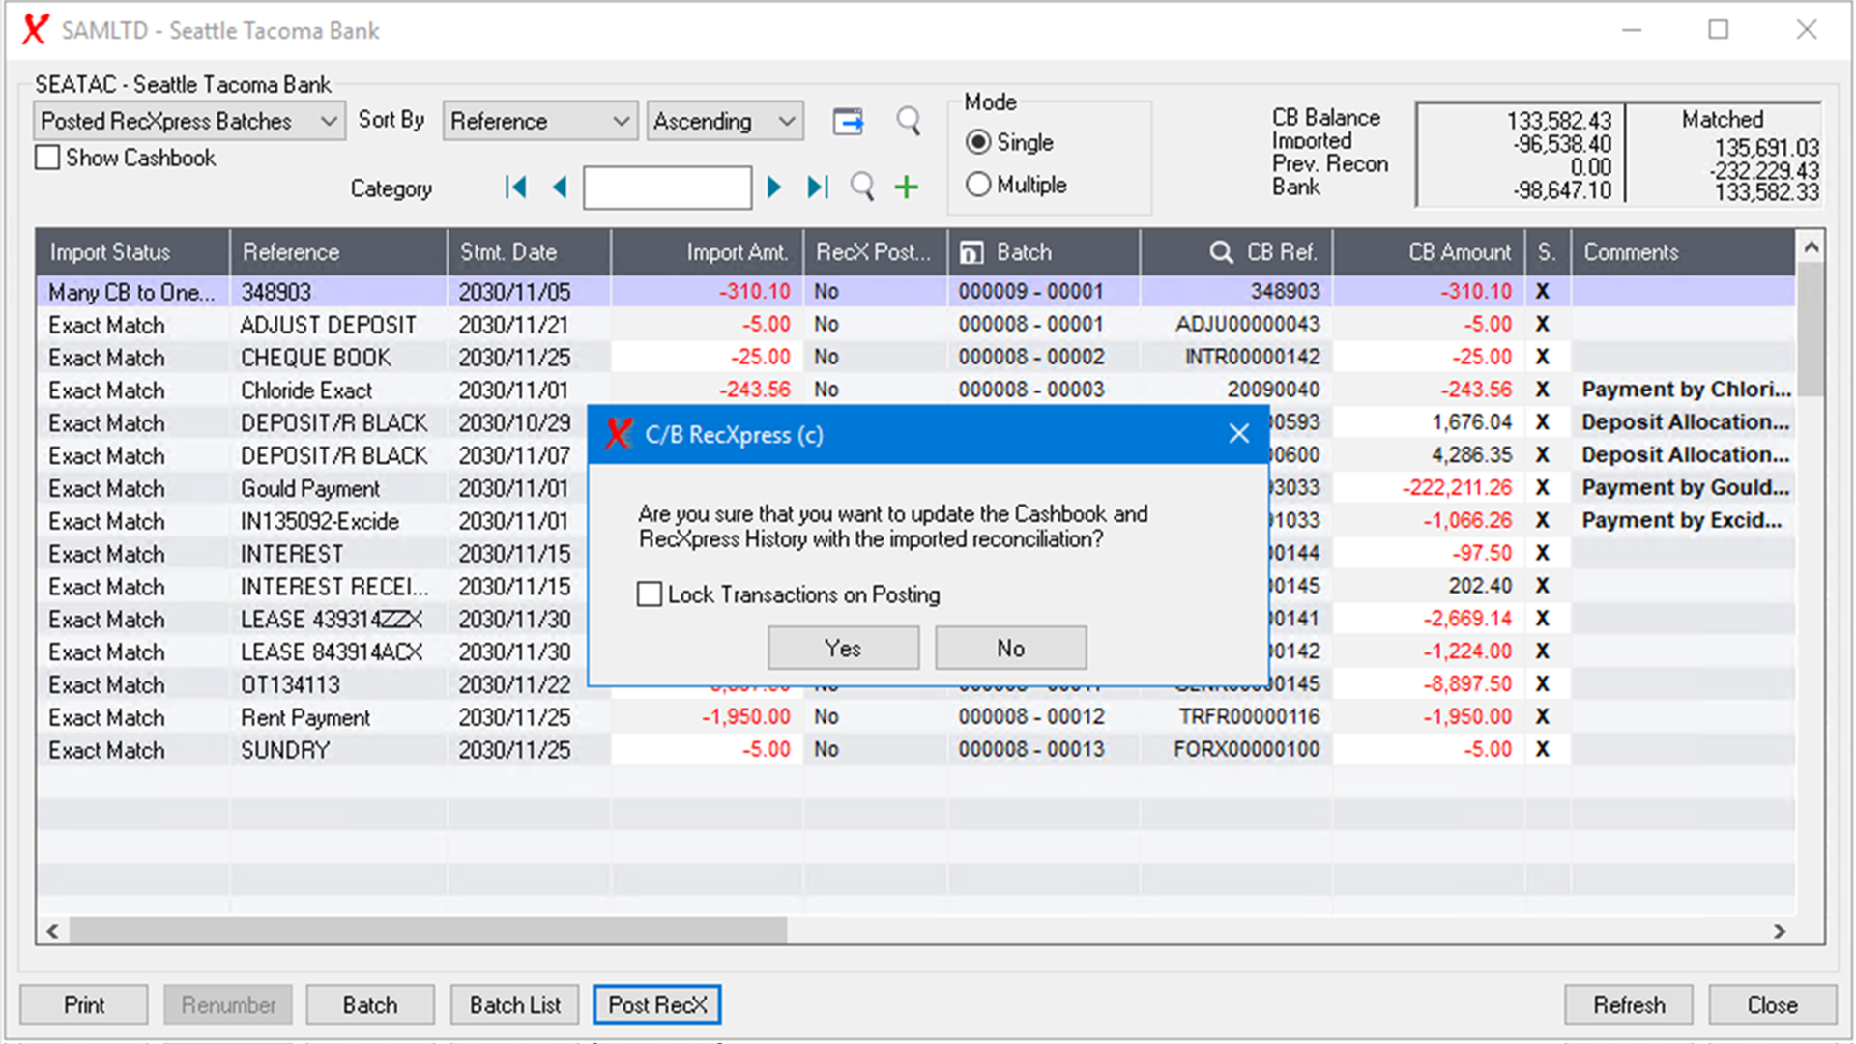Viewport: 1856px width, 1044px height.
Task: Jump to first category record arrow
Action: (x=516, y=187)
